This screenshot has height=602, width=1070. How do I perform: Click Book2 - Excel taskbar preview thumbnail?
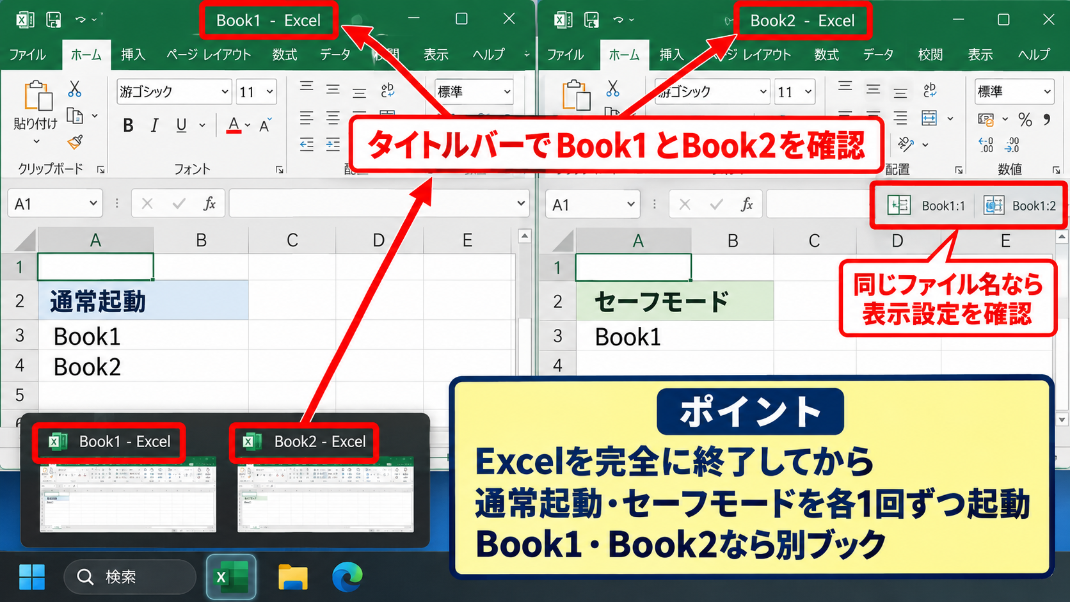pos(326,494)
